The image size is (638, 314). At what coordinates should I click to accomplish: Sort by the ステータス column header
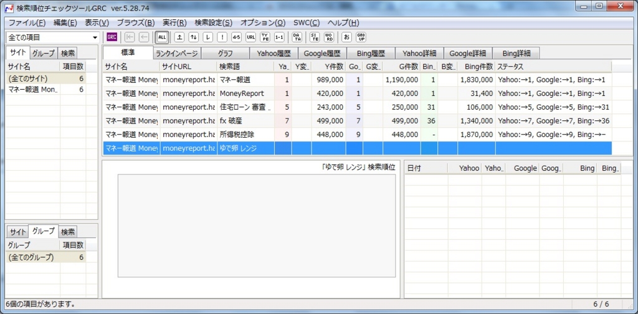553,66
